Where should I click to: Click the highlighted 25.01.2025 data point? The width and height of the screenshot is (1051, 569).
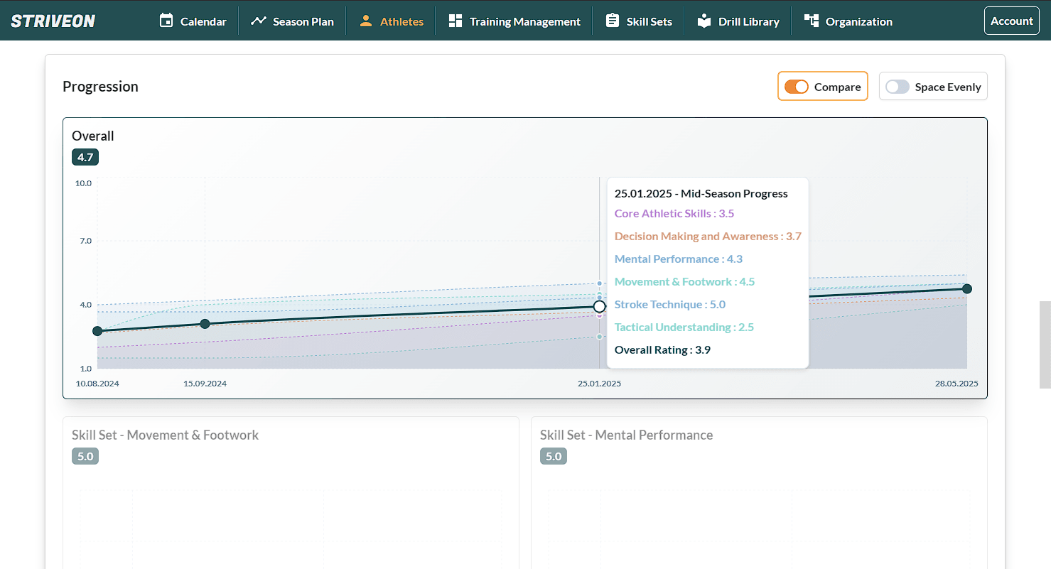pyautogui.click(x=599, y=306)
